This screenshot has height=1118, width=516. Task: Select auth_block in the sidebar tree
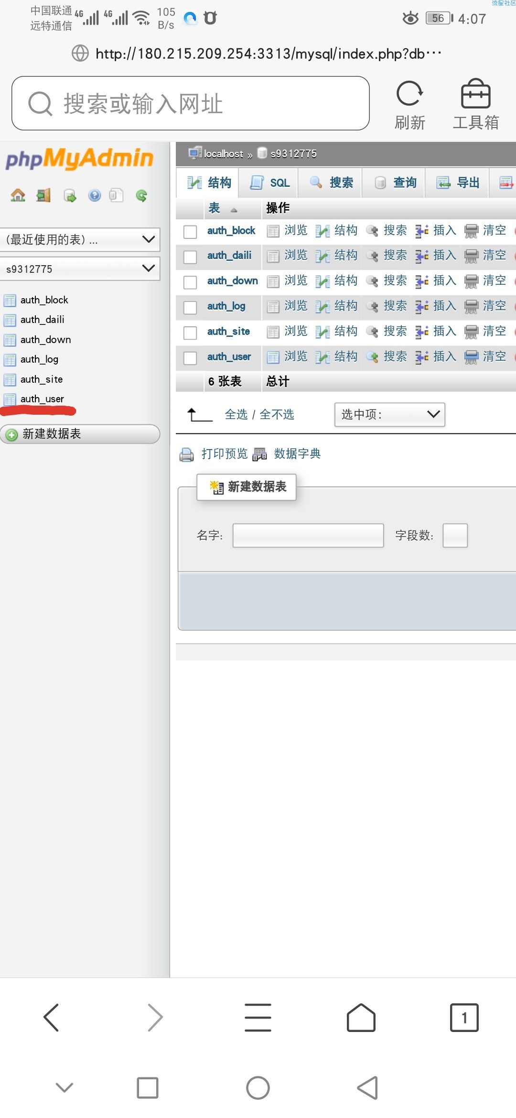pyautogui.click(x=44, y=300)
